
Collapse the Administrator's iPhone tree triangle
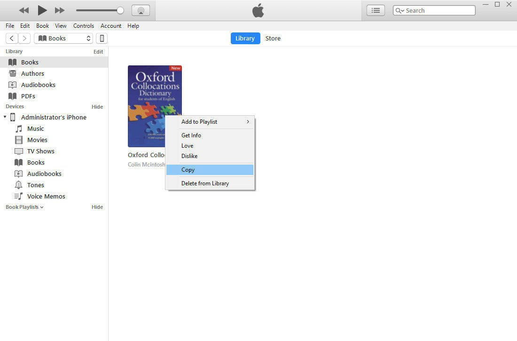tap(5, 117)
